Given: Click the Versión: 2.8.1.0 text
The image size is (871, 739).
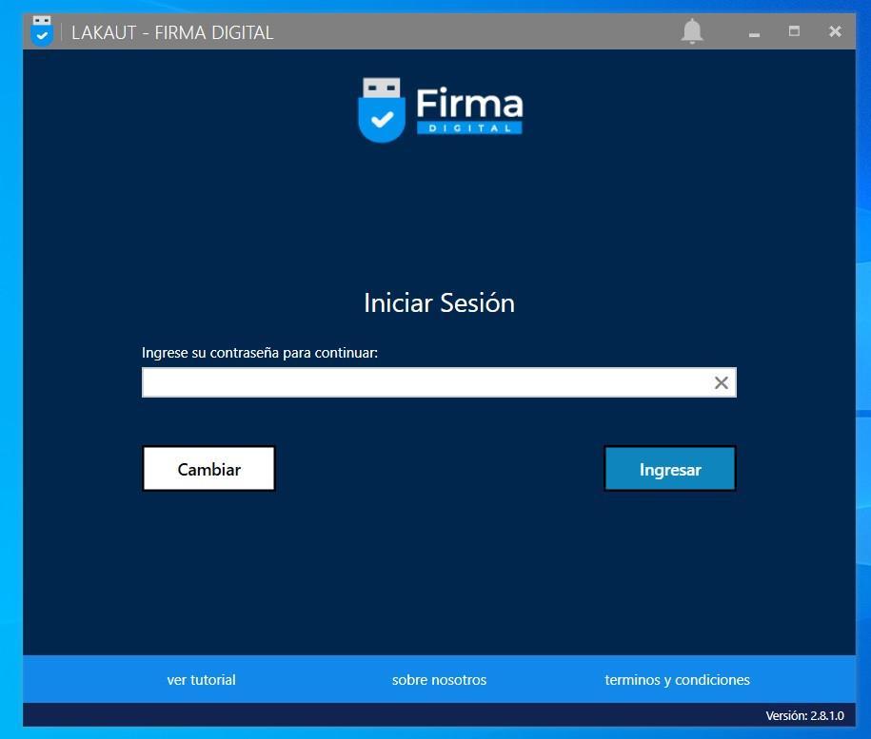Looking at the screenshot, I should click(x=805, y=715).
